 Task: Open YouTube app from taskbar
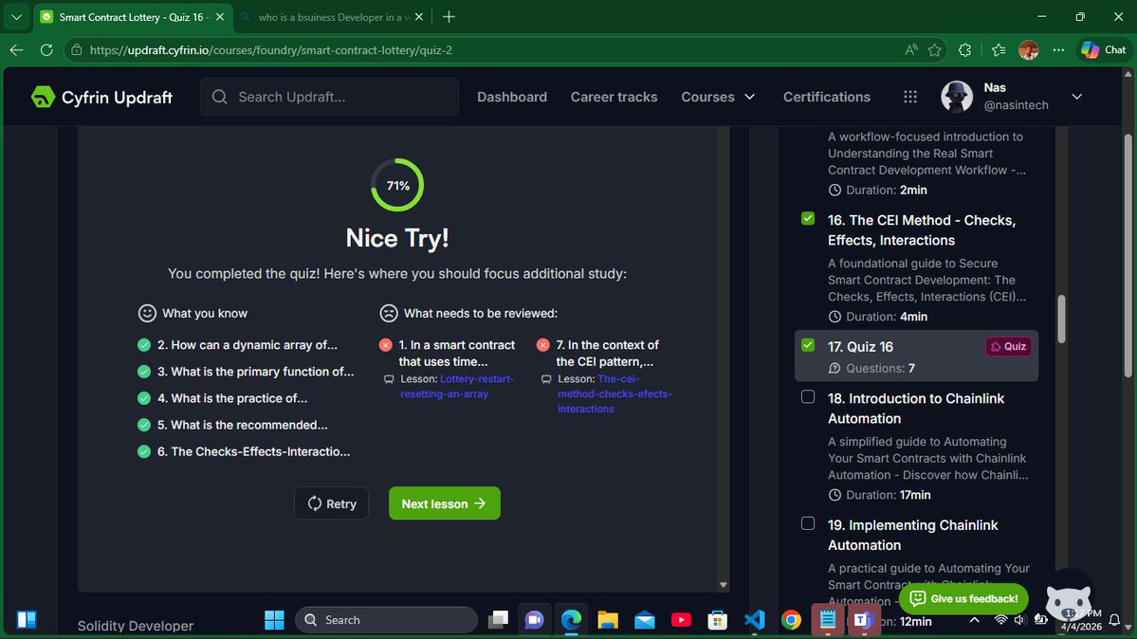pyautogui.click(x=681, y=619)
